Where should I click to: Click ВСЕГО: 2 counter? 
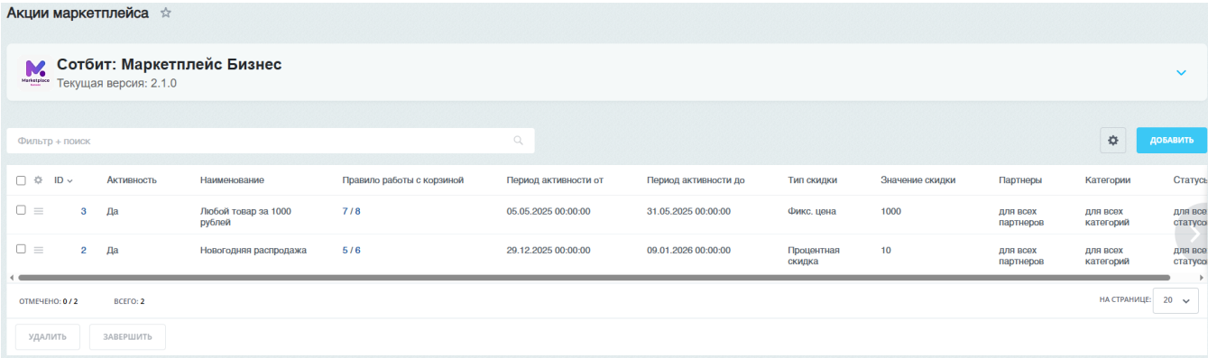click(130, 301)
